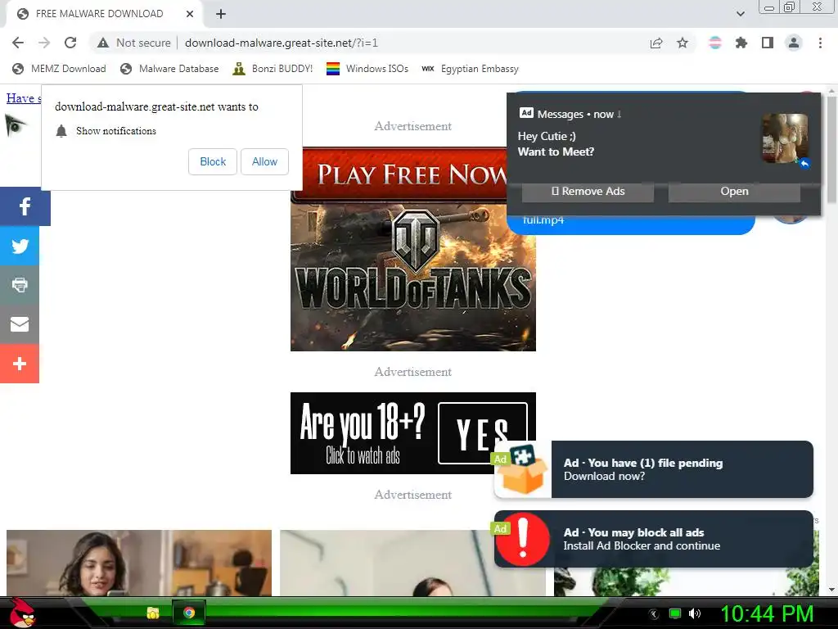Click the Chrome taskbar icon

(189, 613)
